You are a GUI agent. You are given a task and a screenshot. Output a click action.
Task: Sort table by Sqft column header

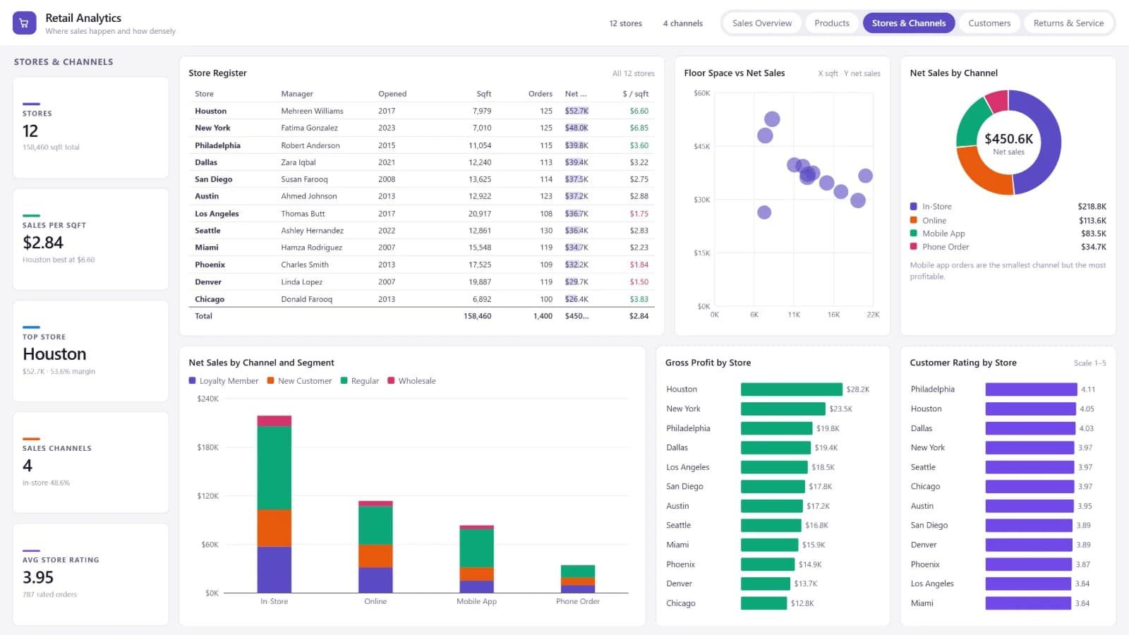[484, 94]
